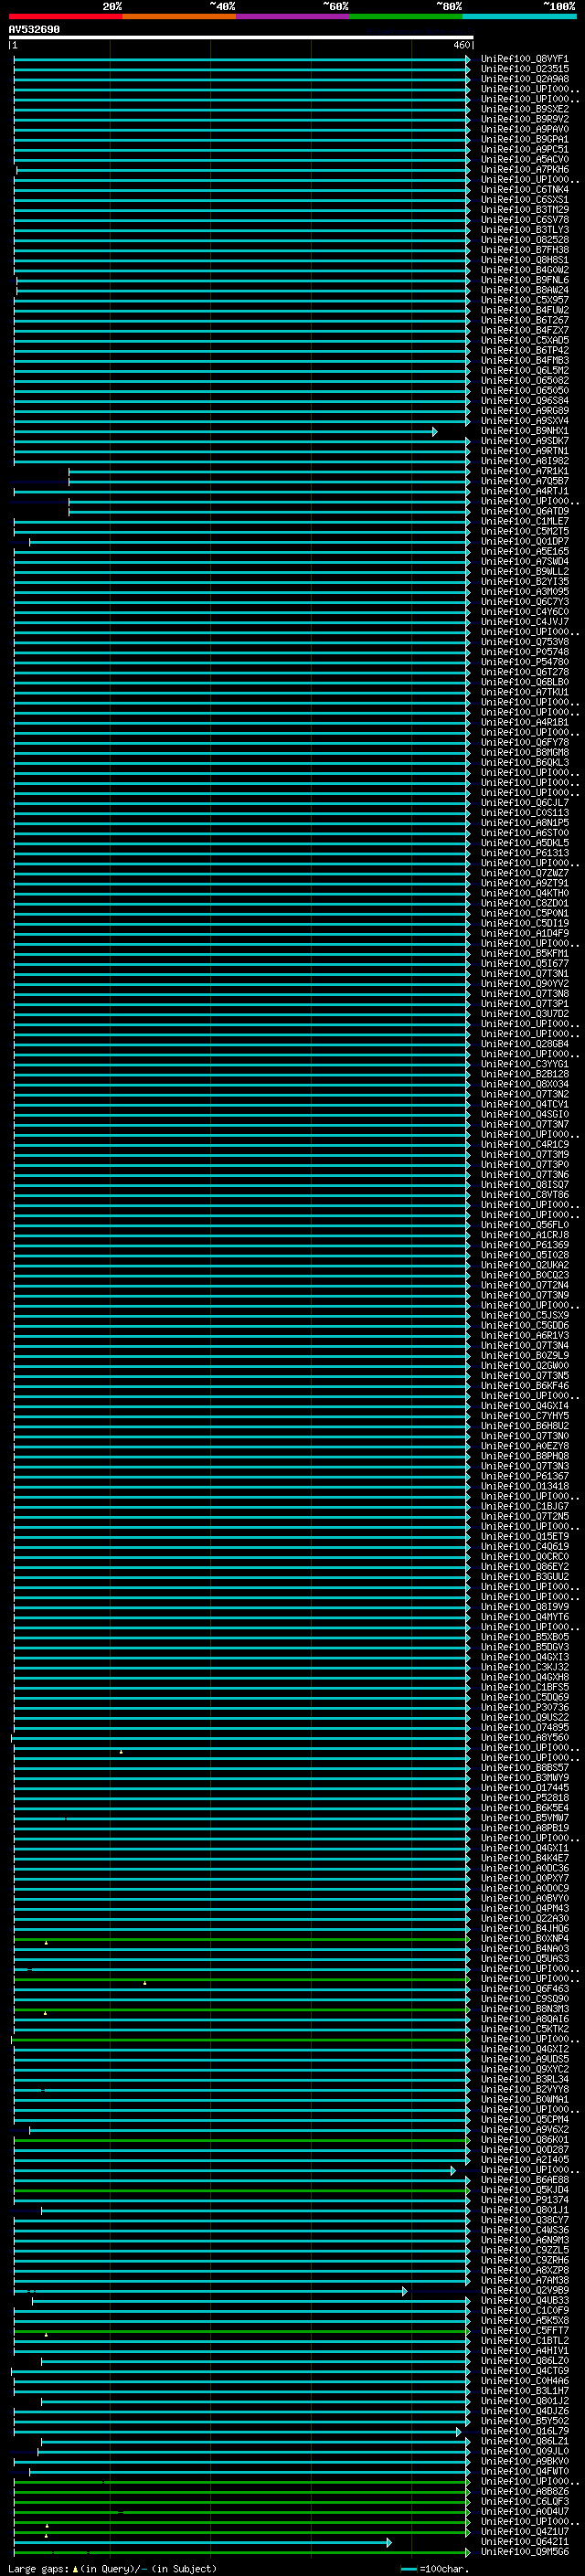Click UniRef100_A5ACV0 hit name
Screen dimensions: 585x2576
524,159
